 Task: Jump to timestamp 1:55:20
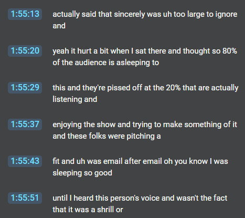[25, 51]
